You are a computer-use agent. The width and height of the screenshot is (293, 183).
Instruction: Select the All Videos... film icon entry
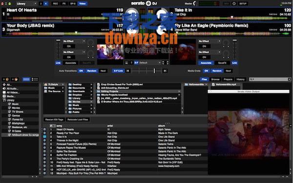point(4,92)
